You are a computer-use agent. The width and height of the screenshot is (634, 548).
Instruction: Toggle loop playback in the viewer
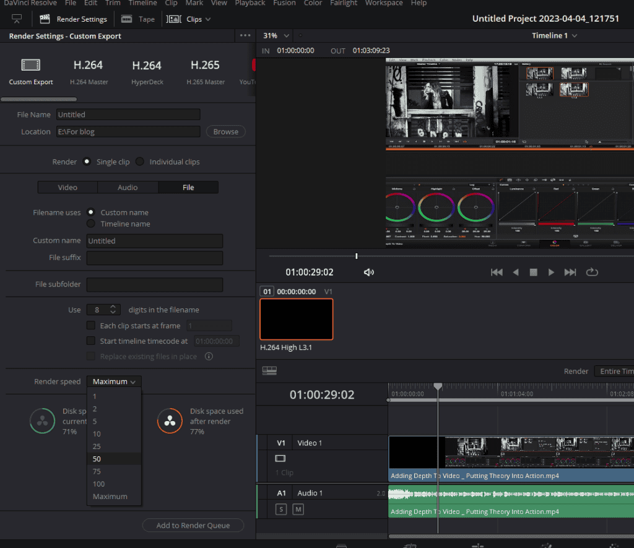pos(592,272)
